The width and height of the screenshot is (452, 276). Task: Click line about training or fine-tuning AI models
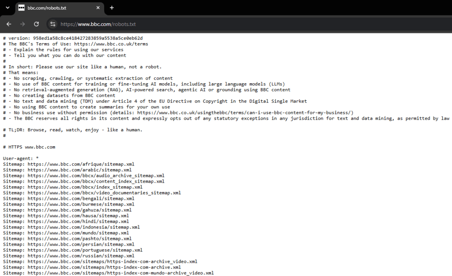(144, 84)
